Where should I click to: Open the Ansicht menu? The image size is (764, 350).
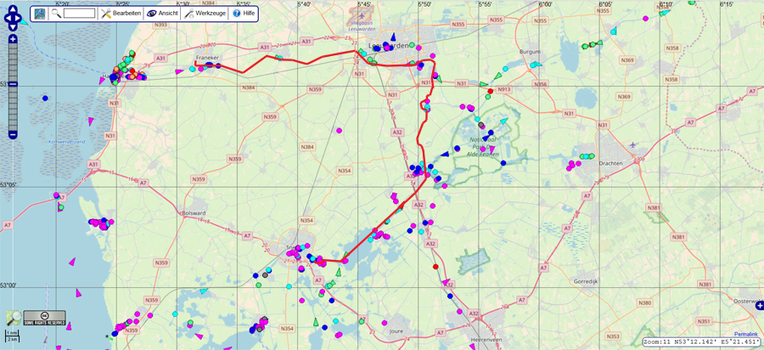point(162,14)
